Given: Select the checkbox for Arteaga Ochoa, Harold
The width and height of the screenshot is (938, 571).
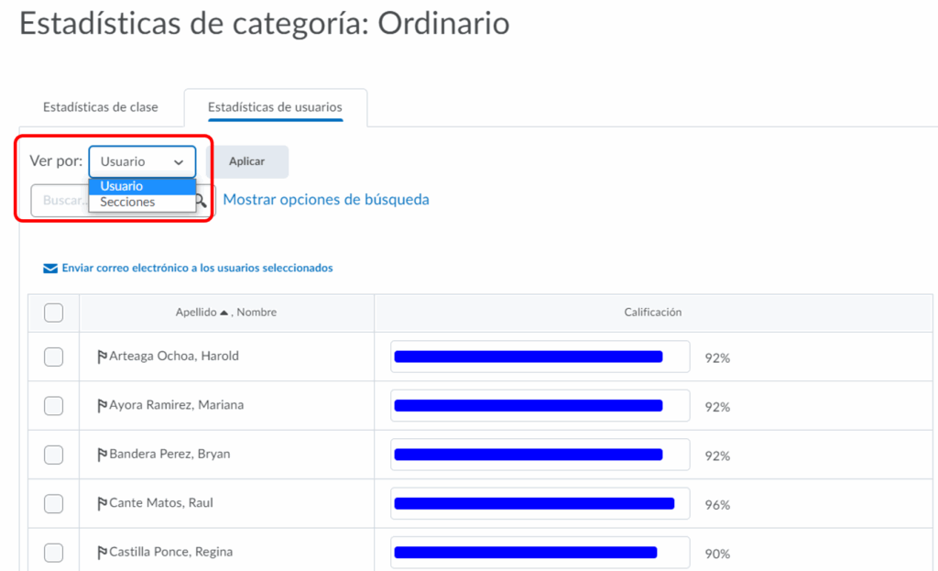Looking at the screenshot, I should coord(54,357).
